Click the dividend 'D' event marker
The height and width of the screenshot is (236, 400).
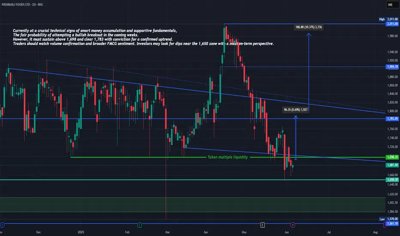pyautogui.click(x=2, y=225)
